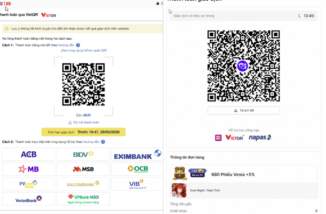
Task: Pick the MB bank logo
Action: pos(29,169)
